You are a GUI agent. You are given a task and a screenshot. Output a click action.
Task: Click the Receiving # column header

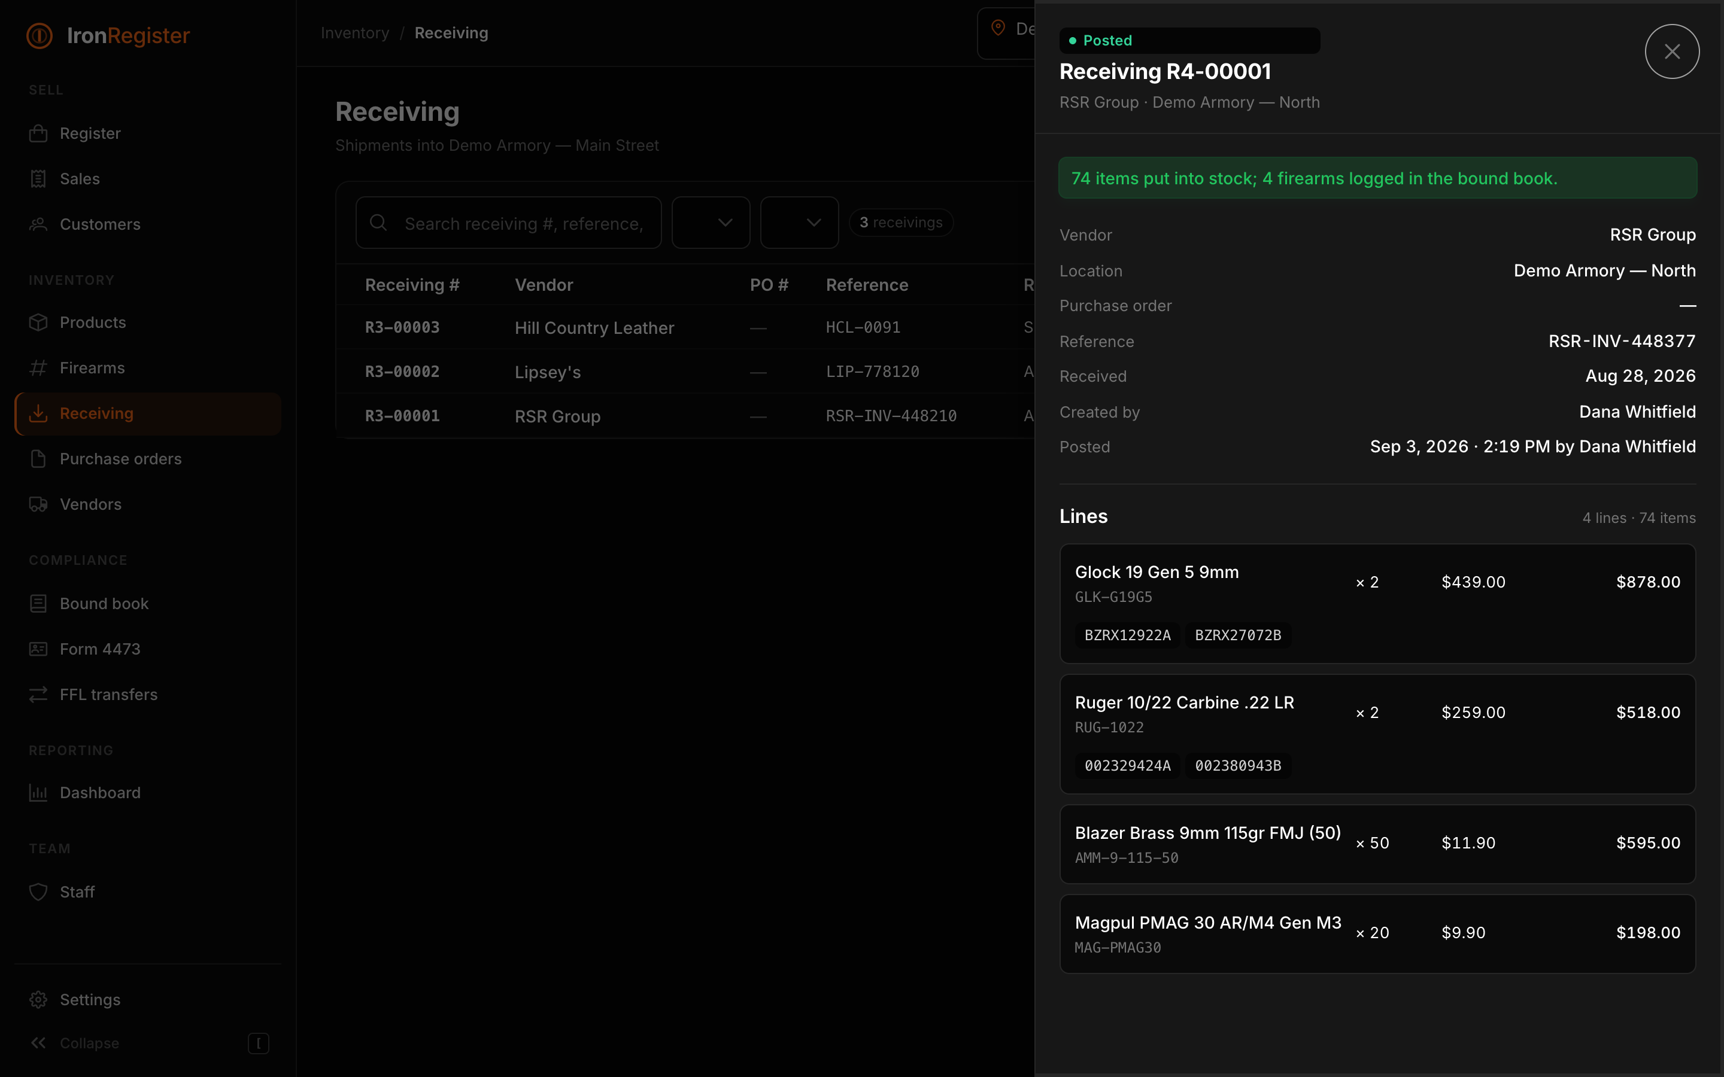tap(412, 285)
